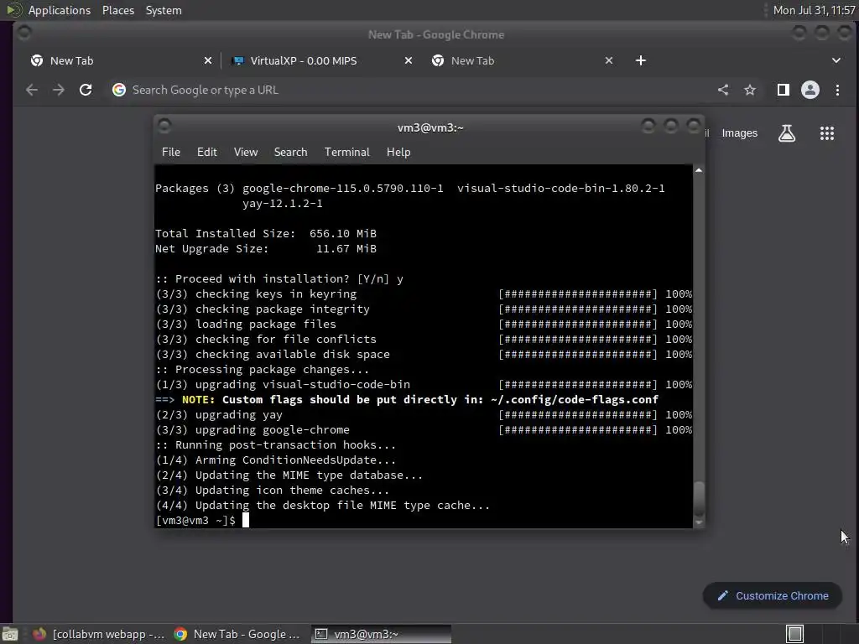
Task: Click the Images link
Action: (x=739, y=133)
